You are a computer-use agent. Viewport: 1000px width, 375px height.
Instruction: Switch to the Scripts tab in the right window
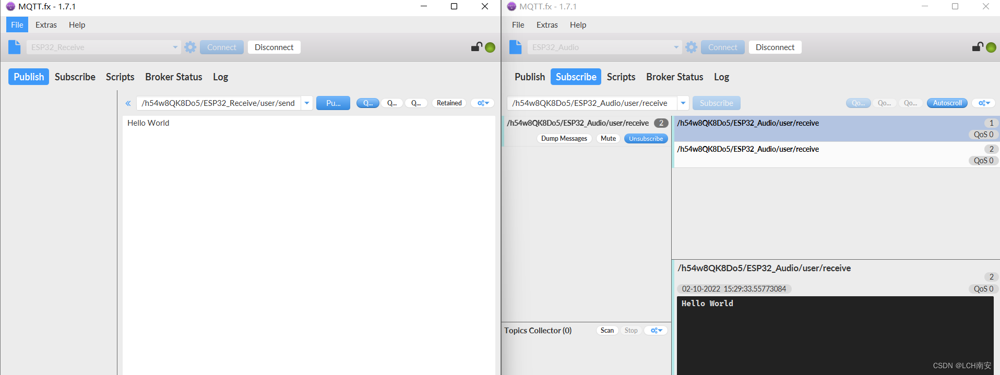(621, 77)
